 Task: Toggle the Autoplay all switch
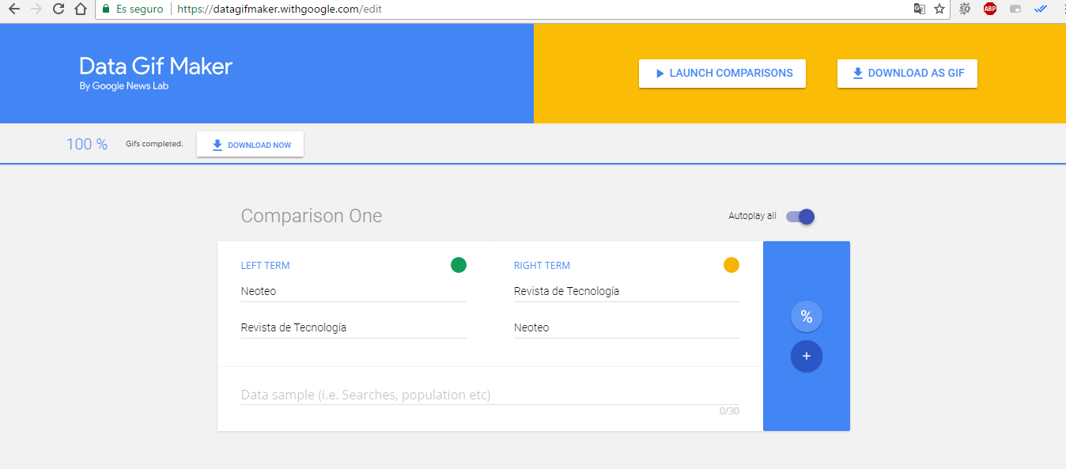click(x=800, y=217)
